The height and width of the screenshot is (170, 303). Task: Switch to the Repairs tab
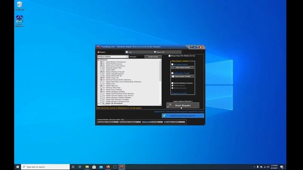tap(102, 52)
